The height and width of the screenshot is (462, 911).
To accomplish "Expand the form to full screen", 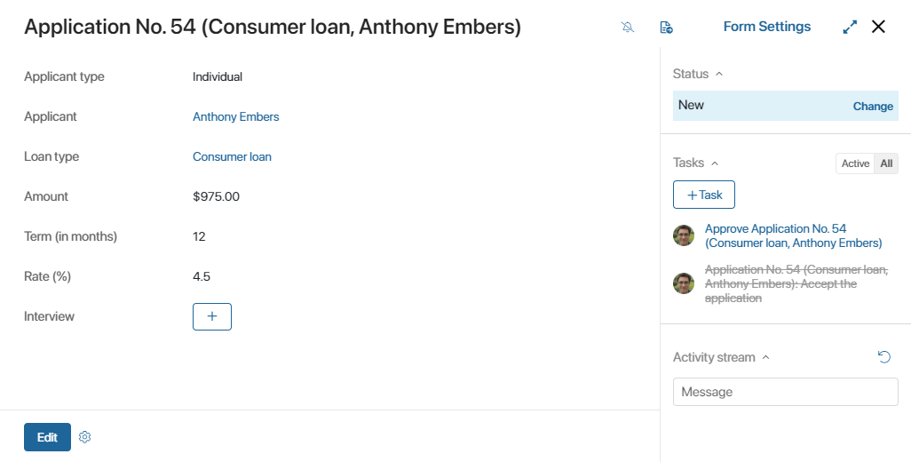I will [850, 27].
